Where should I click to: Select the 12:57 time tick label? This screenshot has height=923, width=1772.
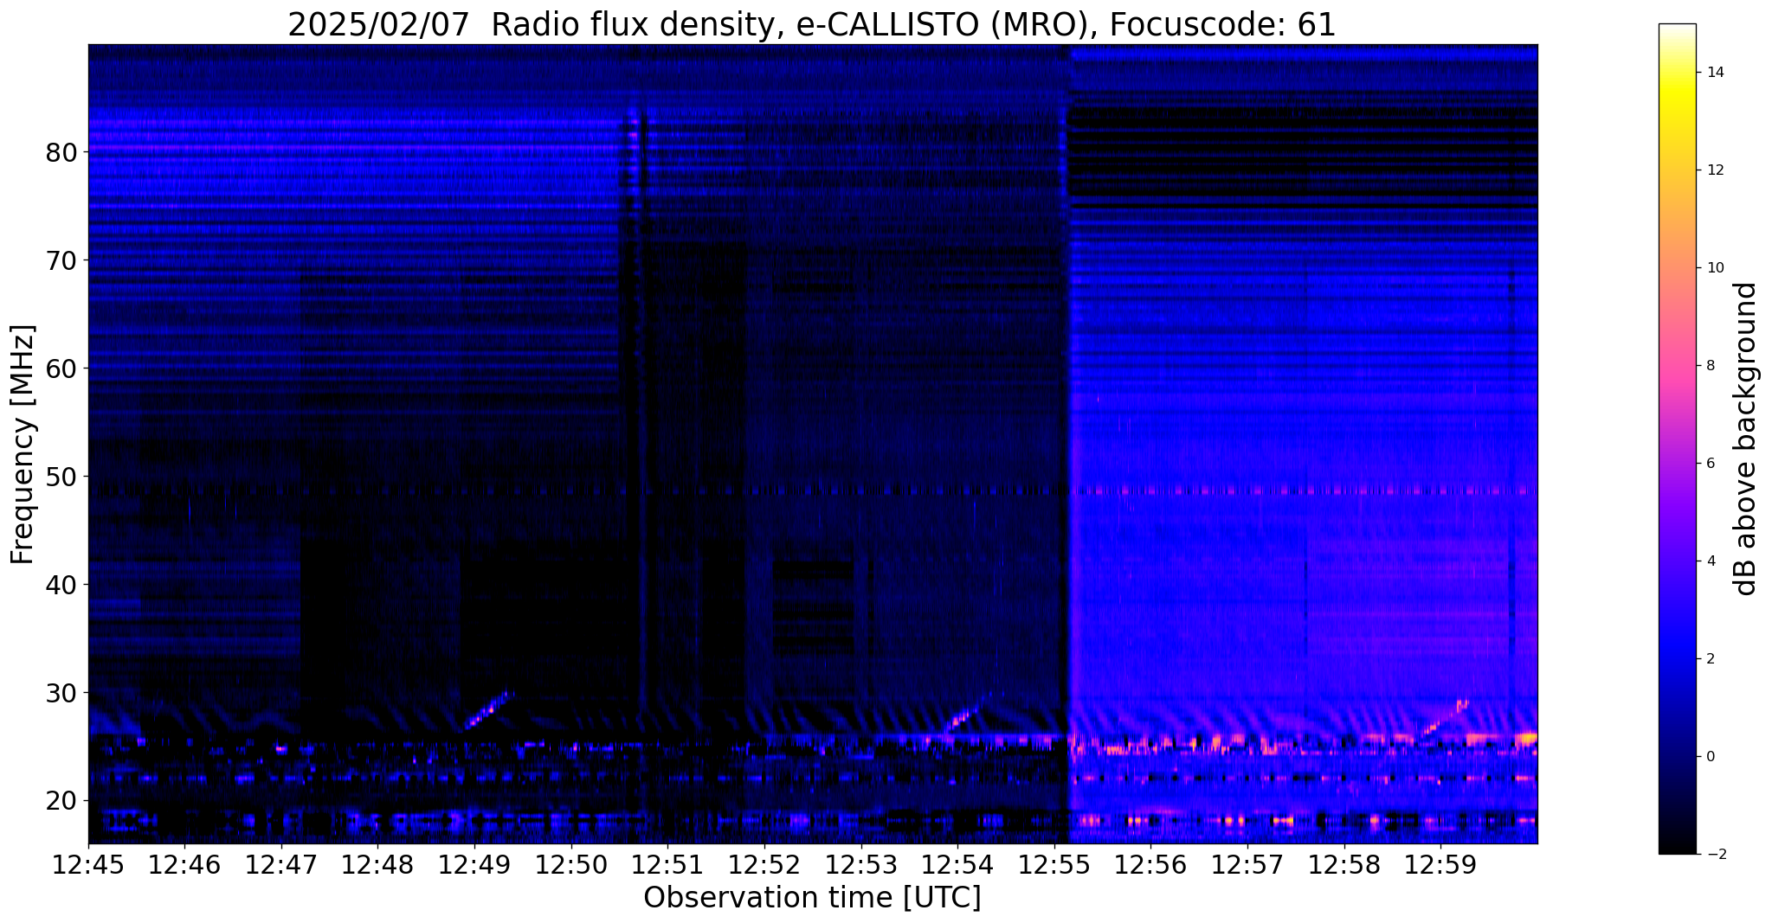1247,865
